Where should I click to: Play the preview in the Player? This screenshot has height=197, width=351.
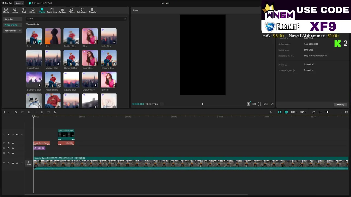click(x=203, y=104)
